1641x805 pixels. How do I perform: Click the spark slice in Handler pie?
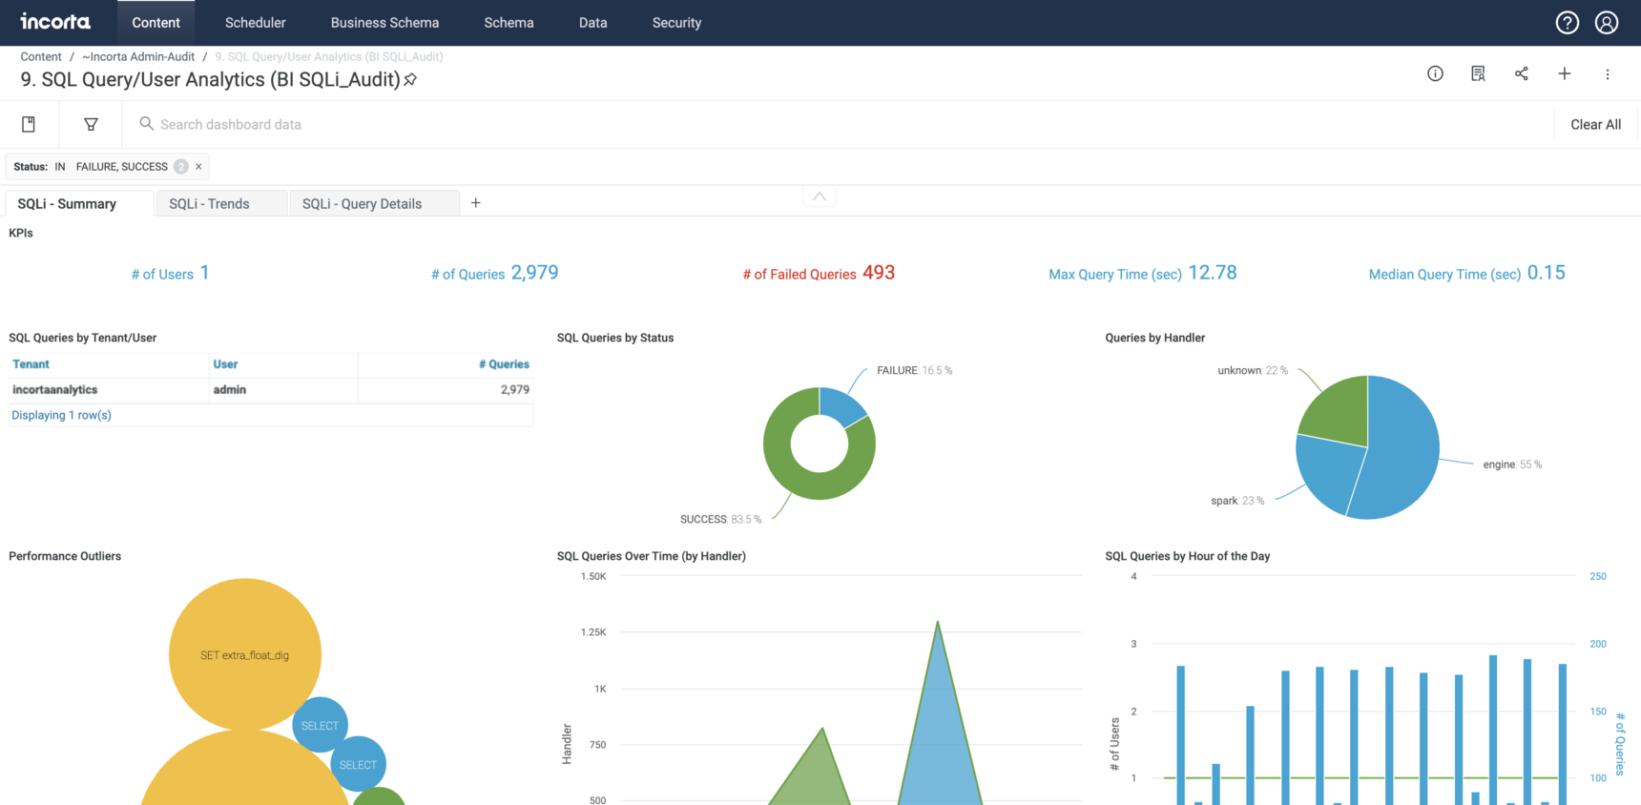tap(1329, 472)
